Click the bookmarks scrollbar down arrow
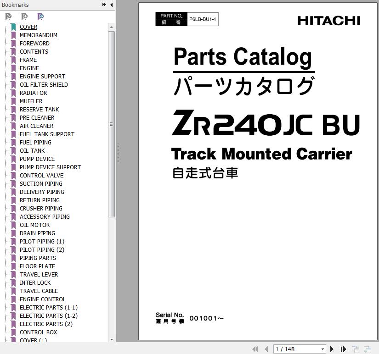379x354 pixels. (112, 339)
